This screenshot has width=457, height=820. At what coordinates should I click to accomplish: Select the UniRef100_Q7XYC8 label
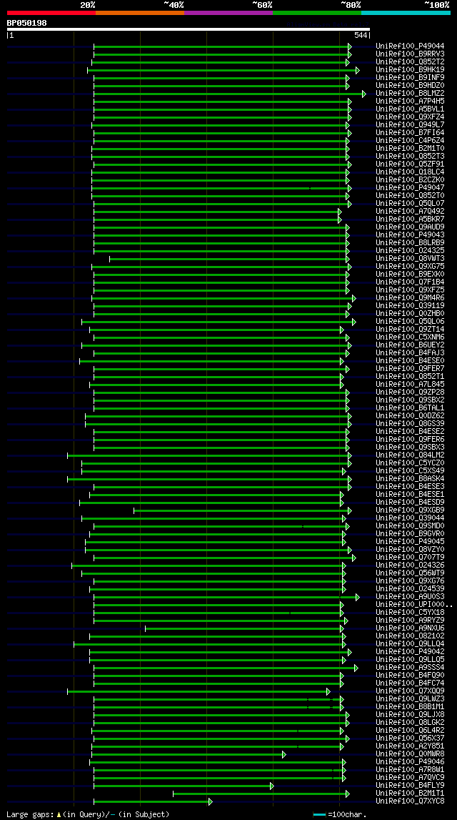point(410,801)
